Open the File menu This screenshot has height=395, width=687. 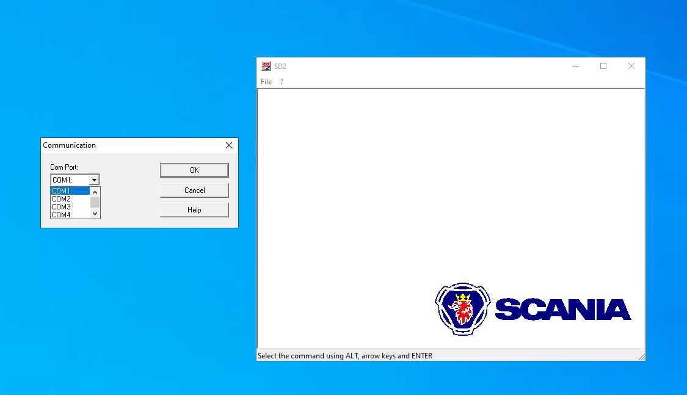pyautogui.click(x=266, y=81)
